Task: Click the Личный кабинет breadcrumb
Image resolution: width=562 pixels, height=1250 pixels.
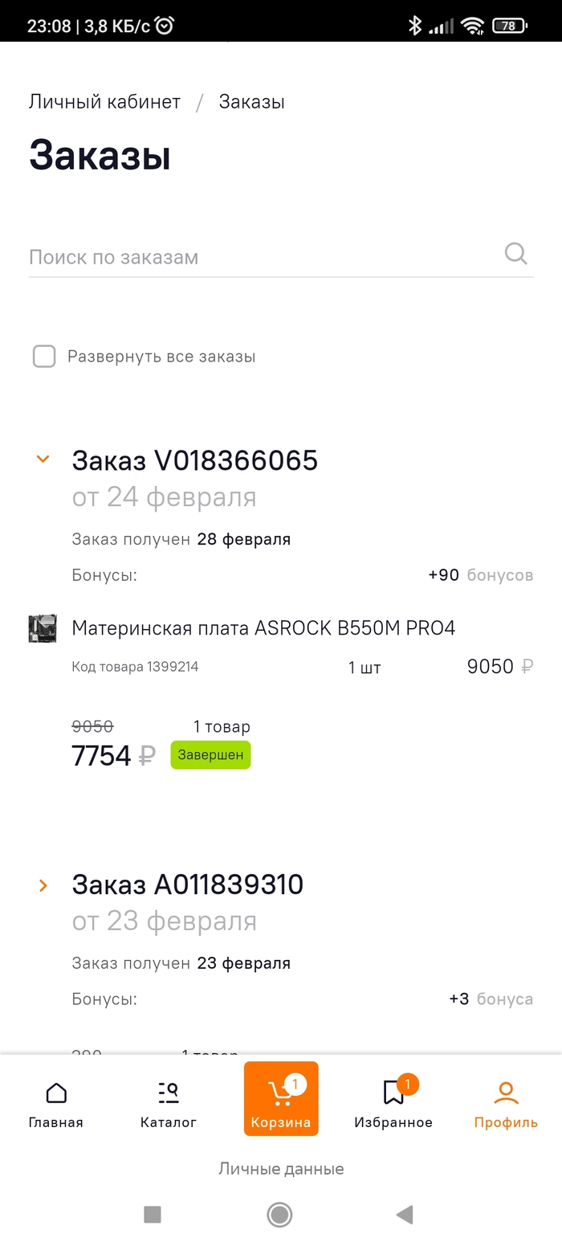Action: [x=104, y=102]
